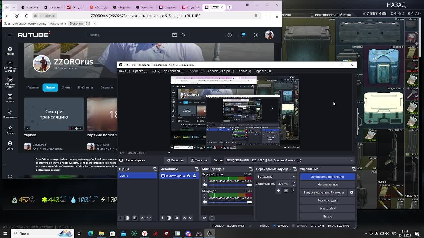Open audio mixer three-dot menu at bottom

coord(212,218)
